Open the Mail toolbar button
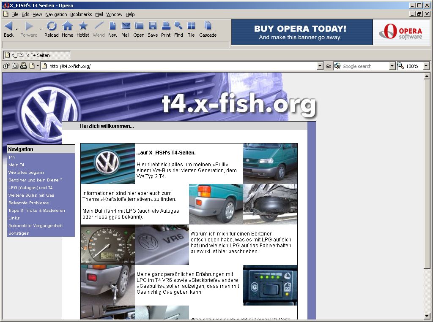433x322 pixels. [125, 29]
